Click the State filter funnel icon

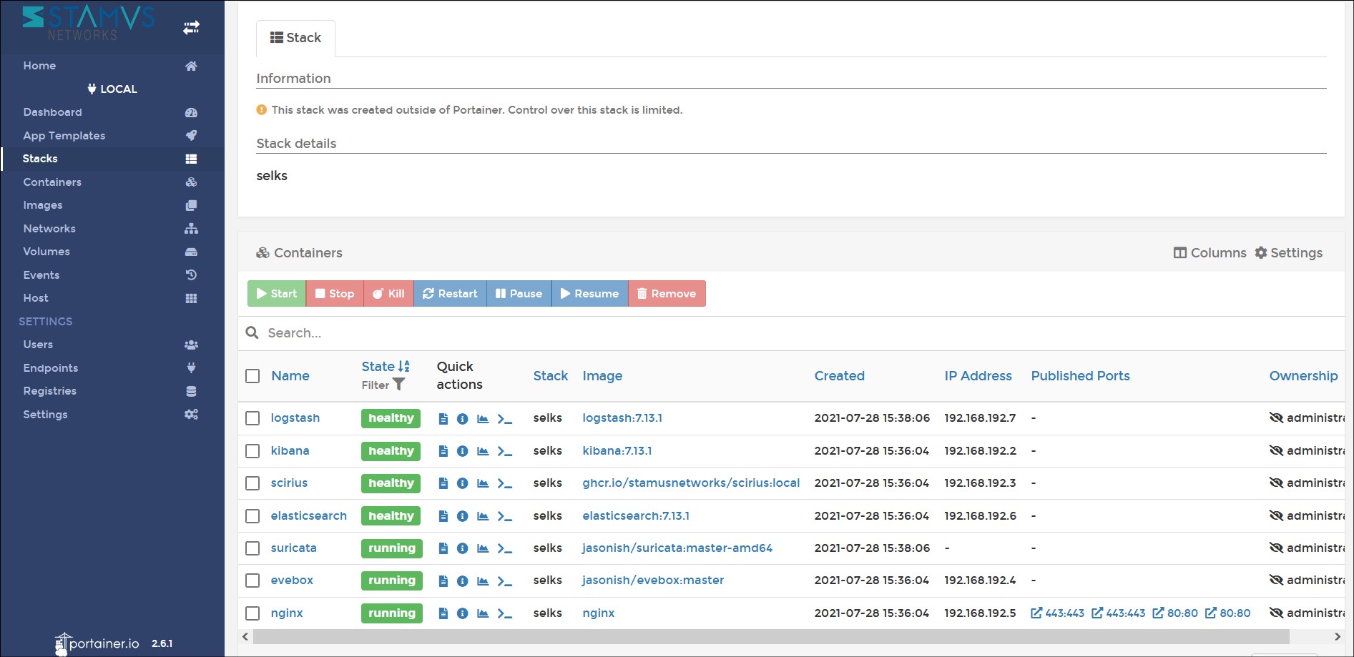tap(399, 385)
